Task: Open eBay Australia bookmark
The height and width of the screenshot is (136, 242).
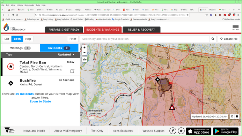Action: click(103, 19)
